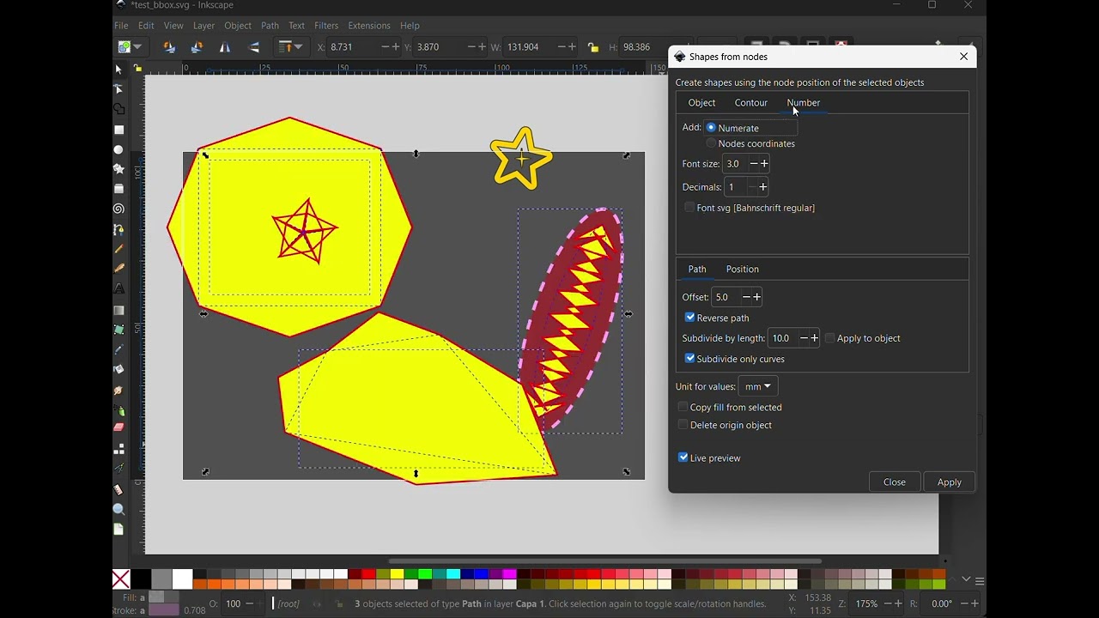The width and height of the screenshot is (1099, 618).
Task: Select the Eraser tool
Action: tap(119, 427)
